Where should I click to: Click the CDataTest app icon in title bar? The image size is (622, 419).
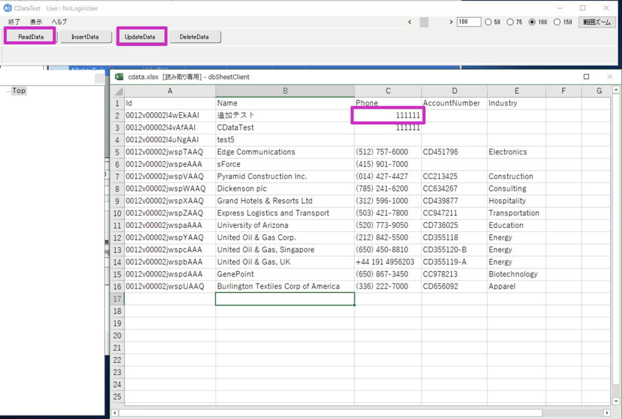pos(8,8)
